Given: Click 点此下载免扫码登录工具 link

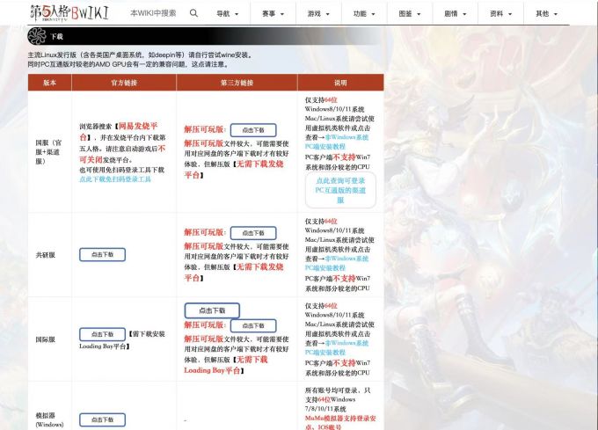Looking at the screenshot, I should click(x=115, y=179).
